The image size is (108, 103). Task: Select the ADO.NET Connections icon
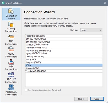tap(11, 75)
